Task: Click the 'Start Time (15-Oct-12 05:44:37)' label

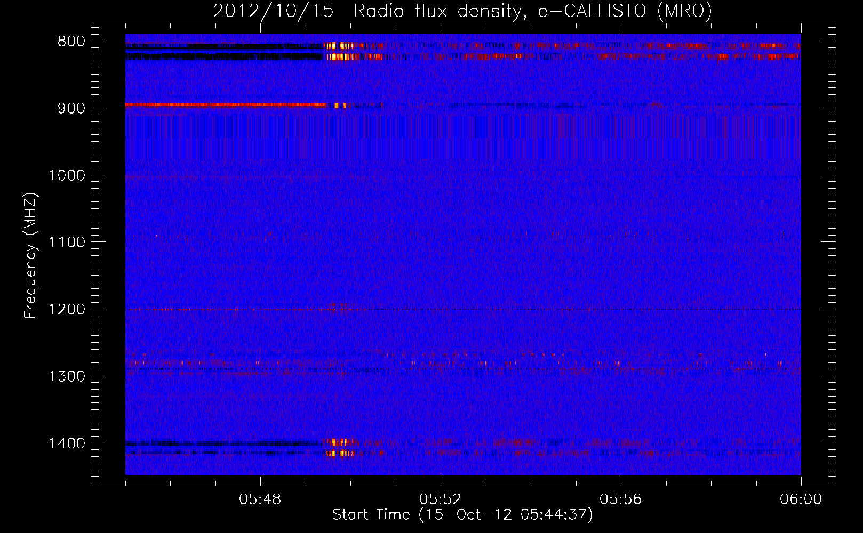Action: [462, 515]
